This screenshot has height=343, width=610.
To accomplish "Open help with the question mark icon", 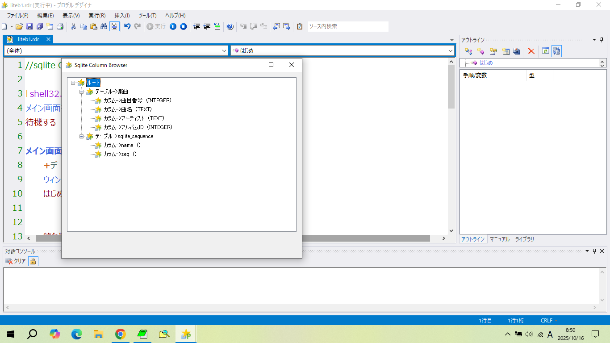I will (x=230, y=26).
